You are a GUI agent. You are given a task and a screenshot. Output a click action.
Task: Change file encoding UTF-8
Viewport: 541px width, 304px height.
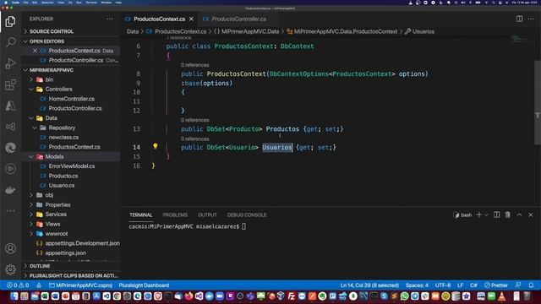click(x=443, y=285)
